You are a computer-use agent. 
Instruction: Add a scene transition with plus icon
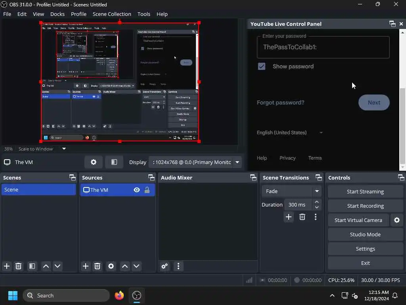[289, 217]
